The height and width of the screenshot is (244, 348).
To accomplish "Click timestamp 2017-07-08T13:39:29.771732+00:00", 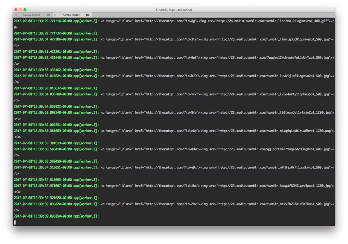I will click(x=43, y=33).
